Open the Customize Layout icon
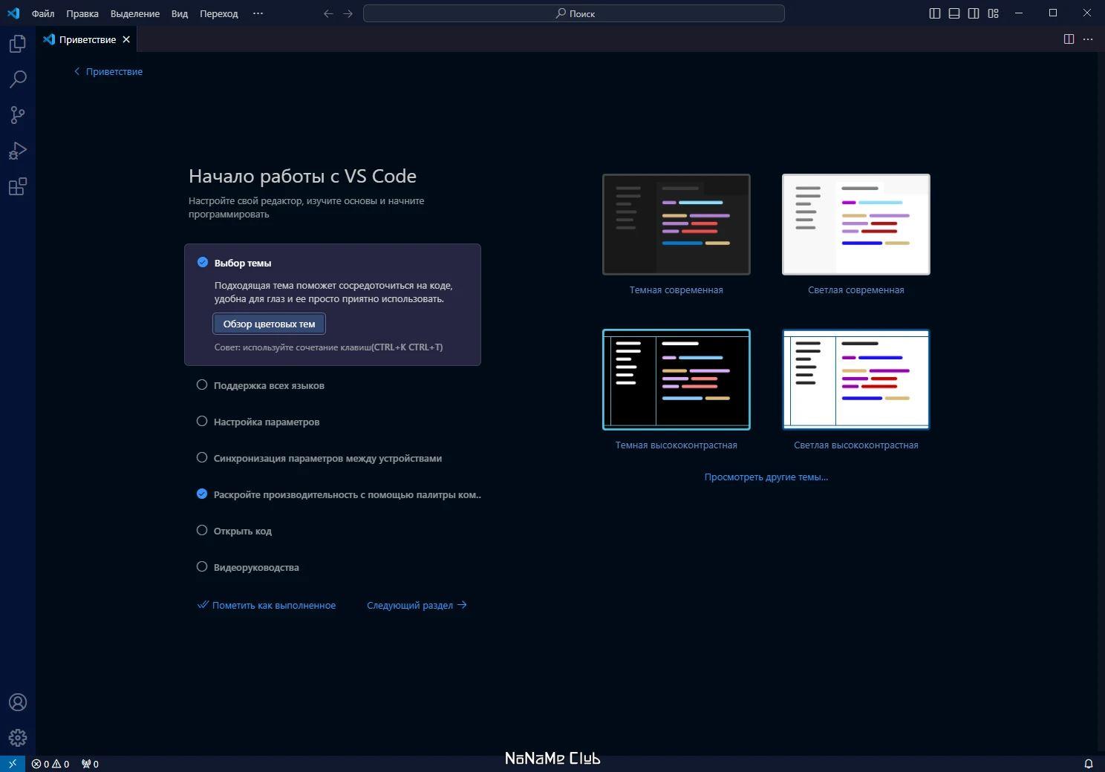The image size is (1105, 772). pyautogui.click(x=994, y=13)
